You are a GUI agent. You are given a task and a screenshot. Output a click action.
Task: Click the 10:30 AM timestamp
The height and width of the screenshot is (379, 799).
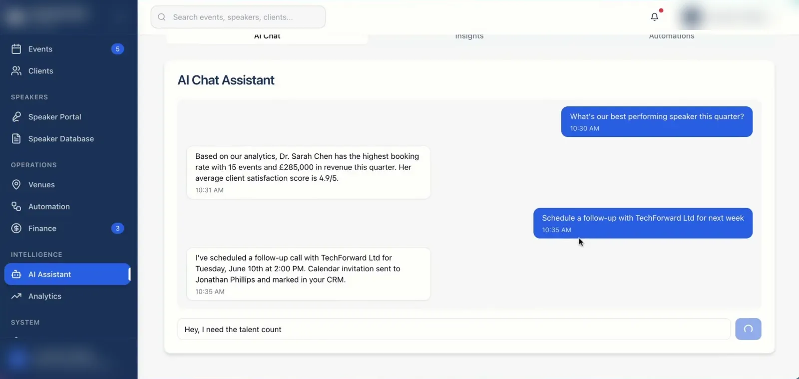(x=585, y=128)
